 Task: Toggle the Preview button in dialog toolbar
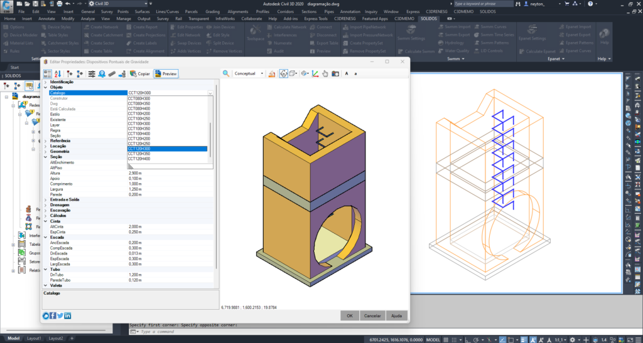pos(166,73)
